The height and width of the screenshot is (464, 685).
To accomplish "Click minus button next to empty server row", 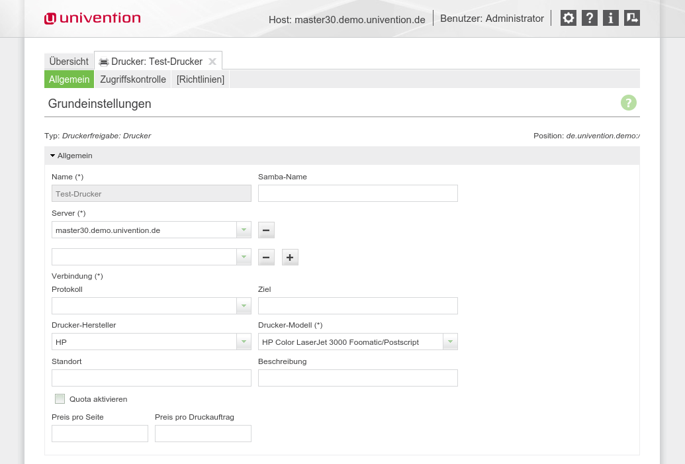I will 266,257.
